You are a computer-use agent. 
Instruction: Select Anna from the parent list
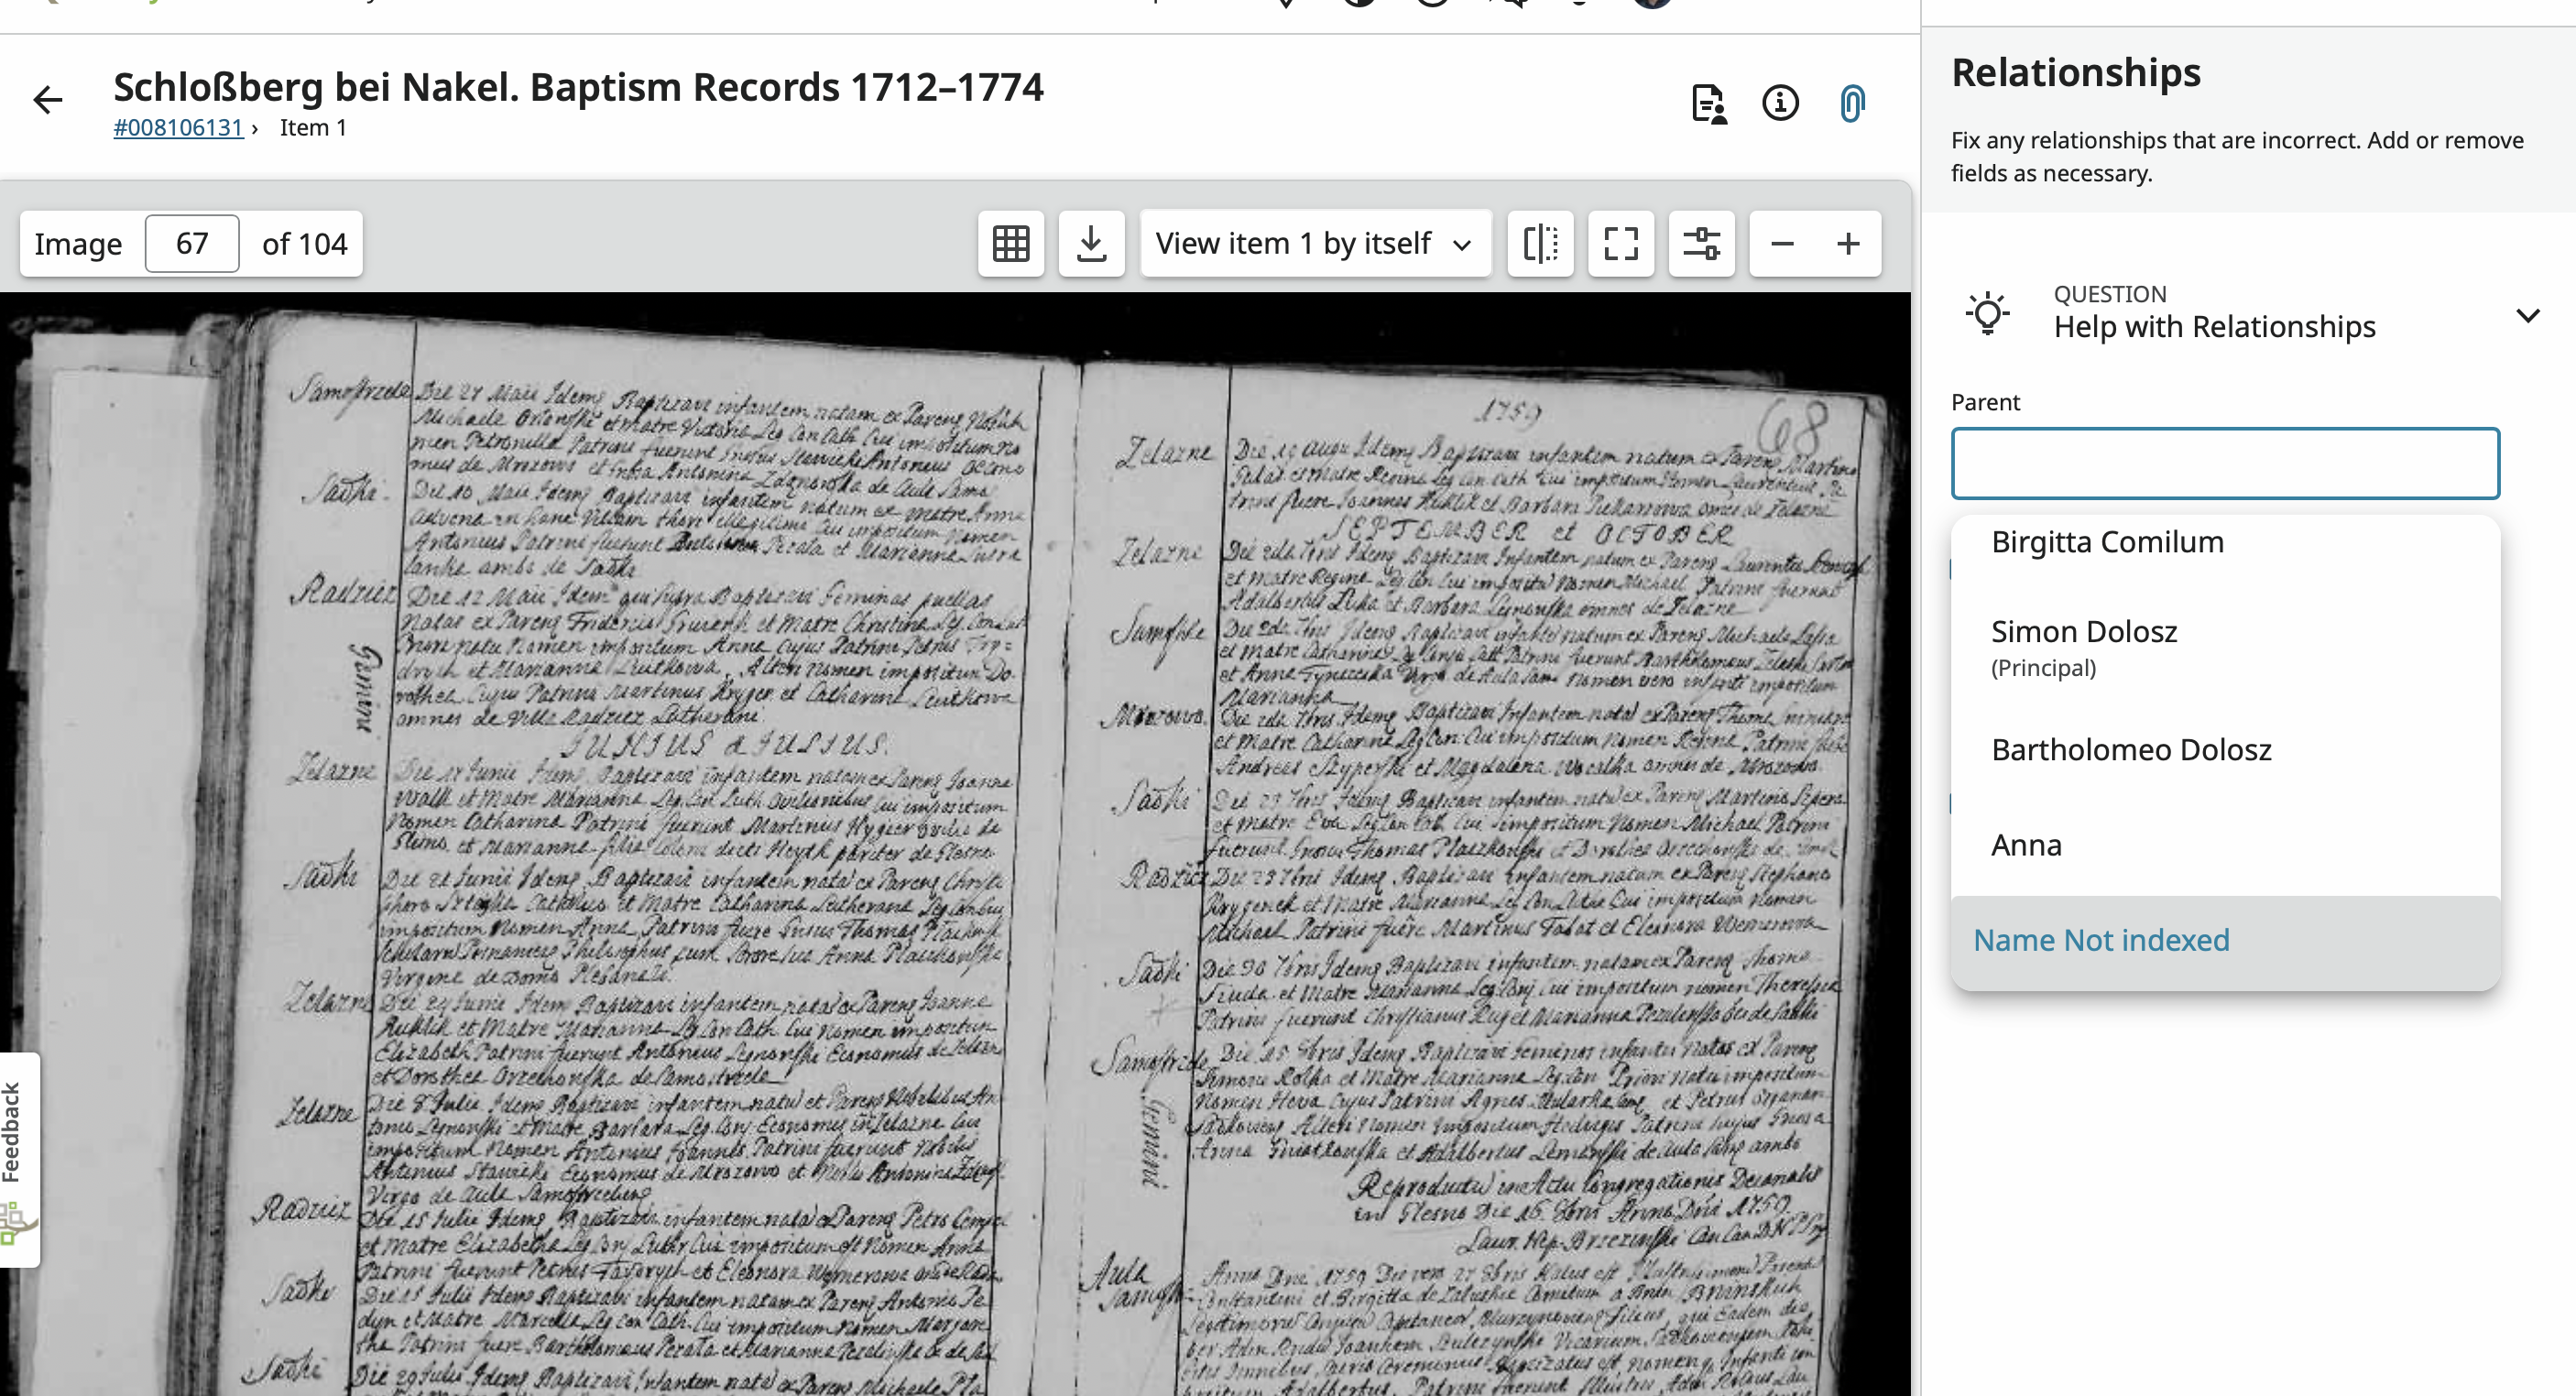[x=2026, y=846]
